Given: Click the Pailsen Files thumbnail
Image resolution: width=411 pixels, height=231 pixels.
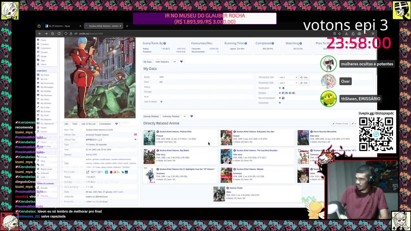Looking at the screenshot, I should [x=149, y=137].
